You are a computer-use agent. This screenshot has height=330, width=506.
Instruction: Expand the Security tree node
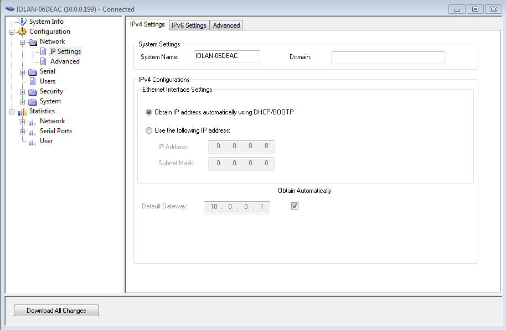(x=22, y=92)
